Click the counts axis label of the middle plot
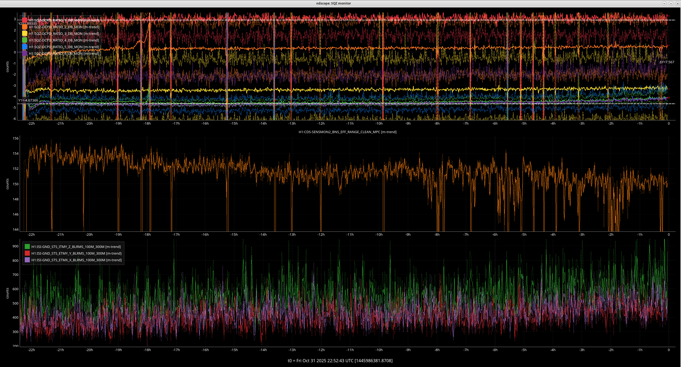 click(x=7, y=184)
